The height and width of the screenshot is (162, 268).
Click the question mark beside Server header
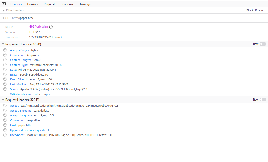(x=5, y=89)
